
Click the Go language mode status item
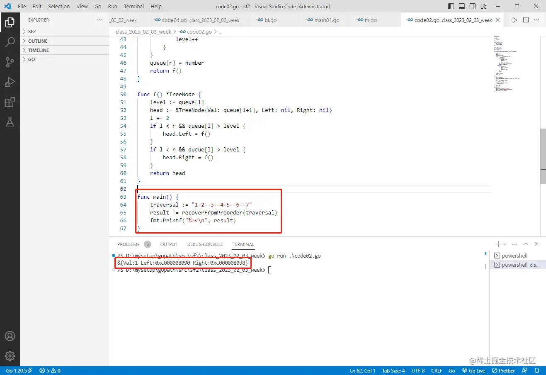[x=452, y=370]
